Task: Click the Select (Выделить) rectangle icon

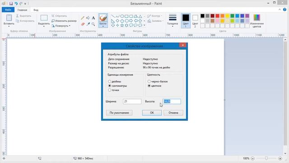Action: [44, 18]
